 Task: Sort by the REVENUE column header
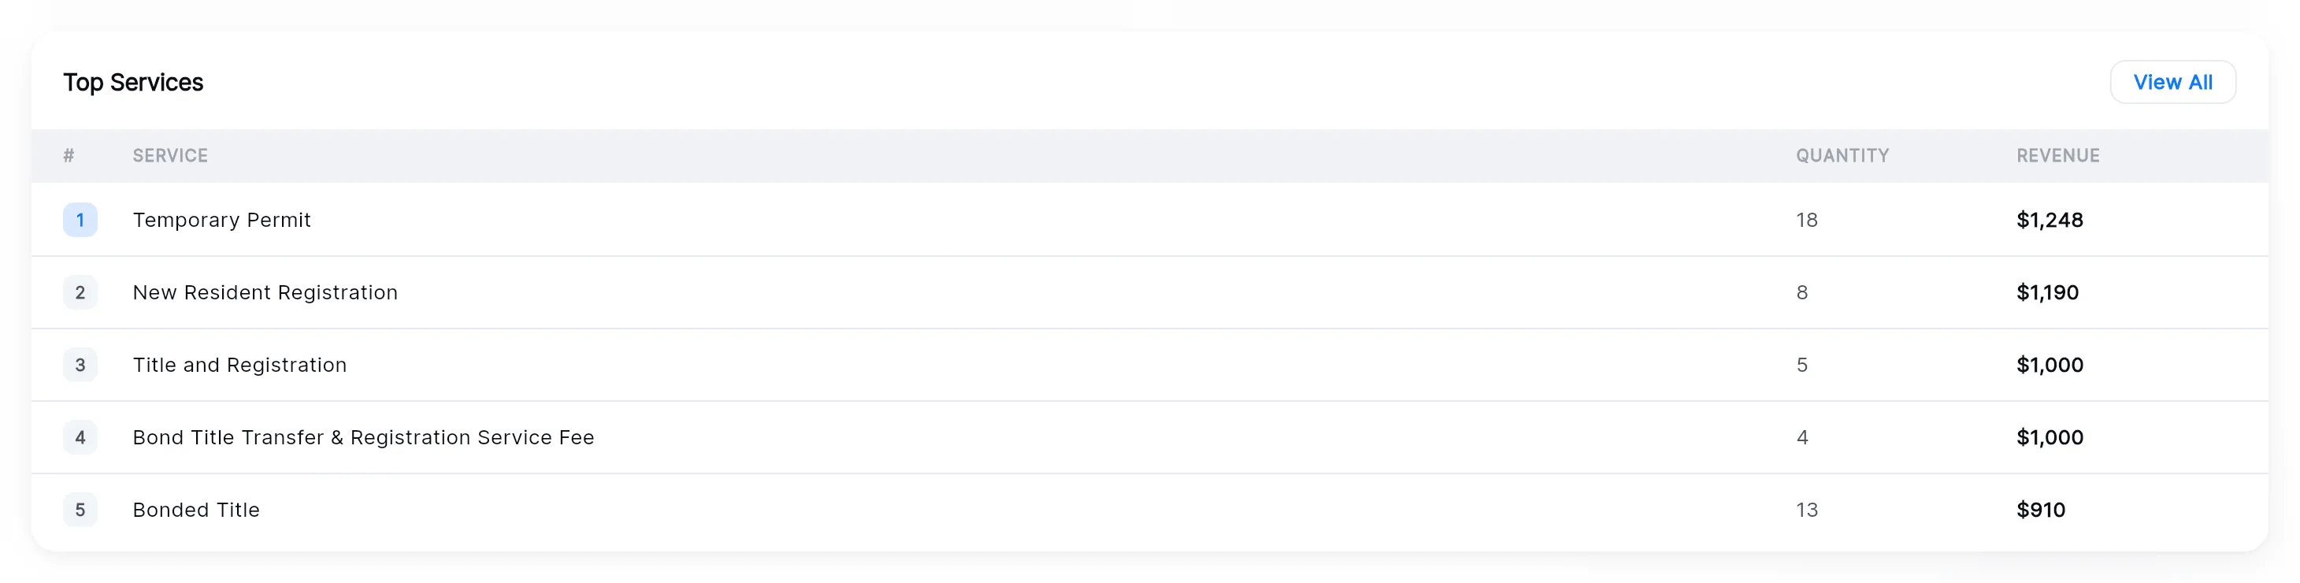point(2057,155)
